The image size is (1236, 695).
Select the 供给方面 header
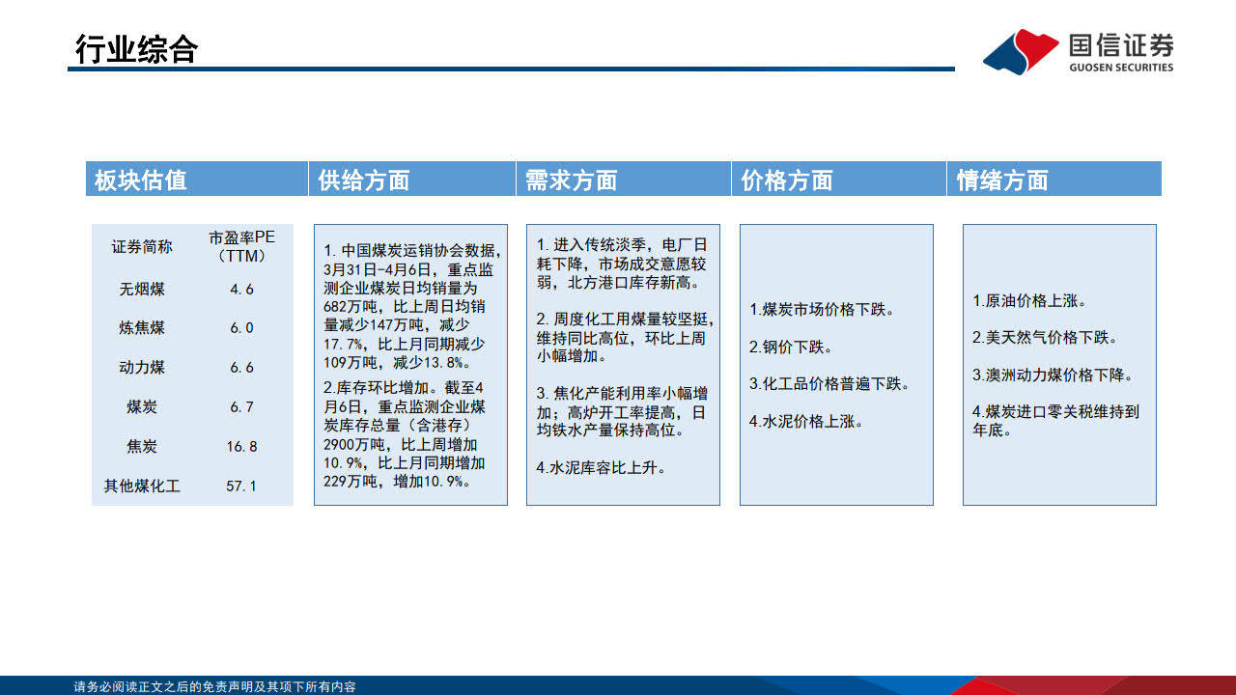412,179
